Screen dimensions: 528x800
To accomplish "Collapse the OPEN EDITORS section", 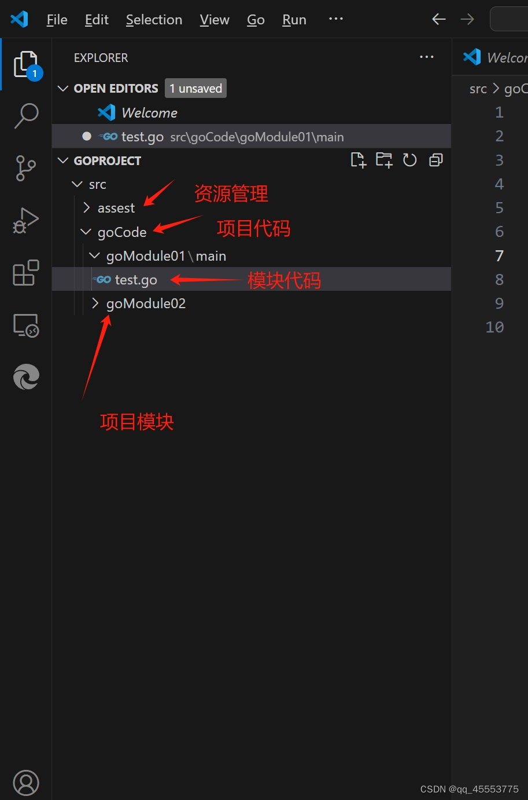I will pyautogui.click(x=63, y=89).
